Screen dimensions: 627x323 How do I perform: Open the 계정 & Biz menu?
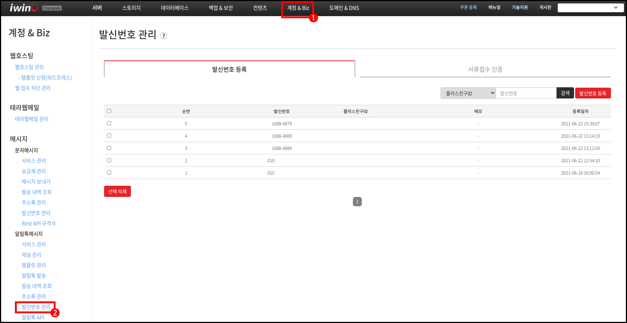tap(298, 8)
